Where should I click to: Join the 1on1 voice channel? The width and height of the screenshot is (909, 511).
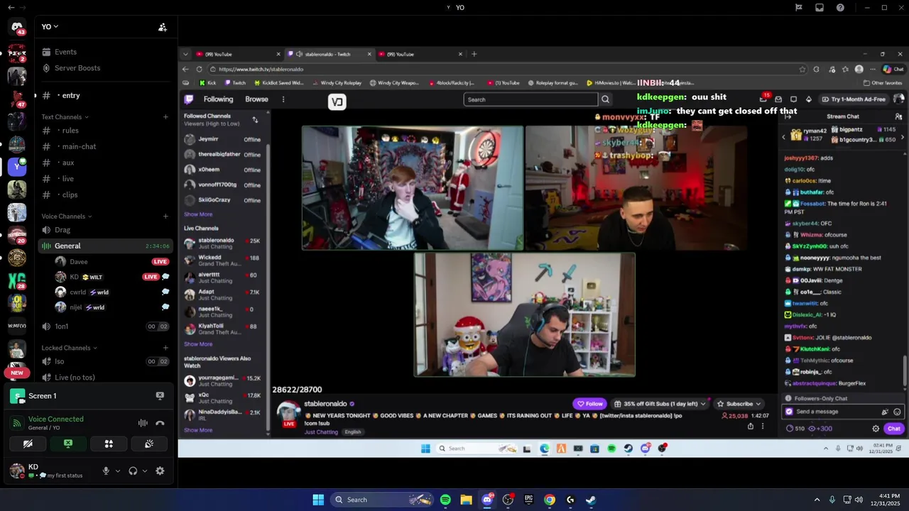tap(105, 326)
